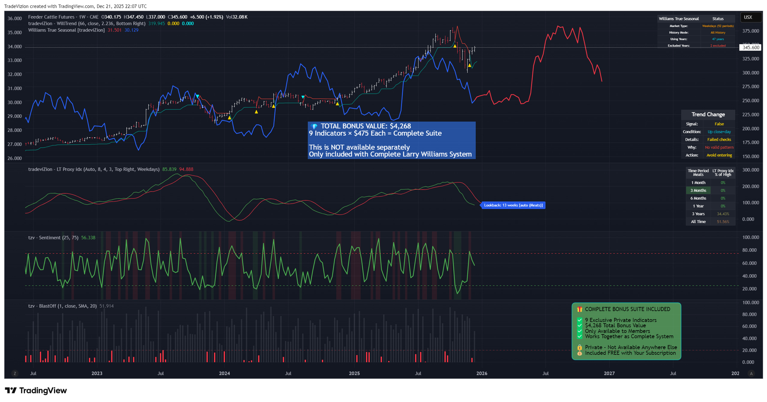
Task: Click the 3 Years row label
Action: click(x=698, y=214)
